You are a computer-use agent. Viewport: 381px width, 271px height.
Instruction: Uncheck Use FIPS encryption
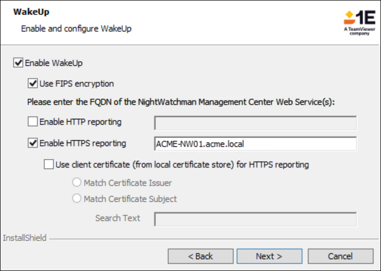[x=33, y=84]
